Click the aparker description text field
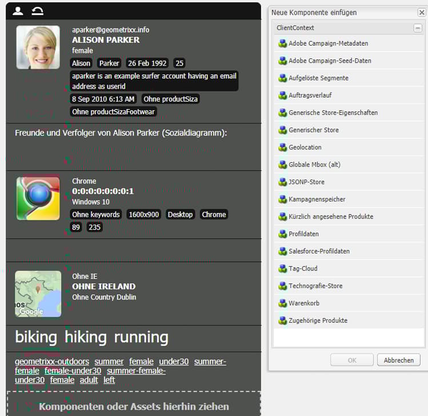This screenshot has height=416, width=428. click(x=154, y=81)
